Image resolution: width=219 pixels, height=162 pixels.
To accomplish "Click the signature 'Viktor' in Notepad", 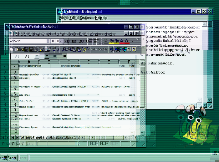I will (x=158, y=72).
